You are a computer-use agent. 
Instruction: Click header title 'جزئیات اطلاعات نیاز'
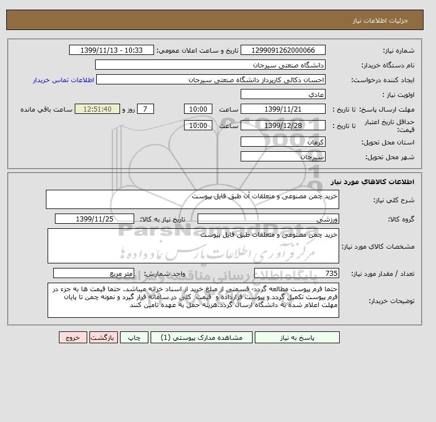[380, 20]
